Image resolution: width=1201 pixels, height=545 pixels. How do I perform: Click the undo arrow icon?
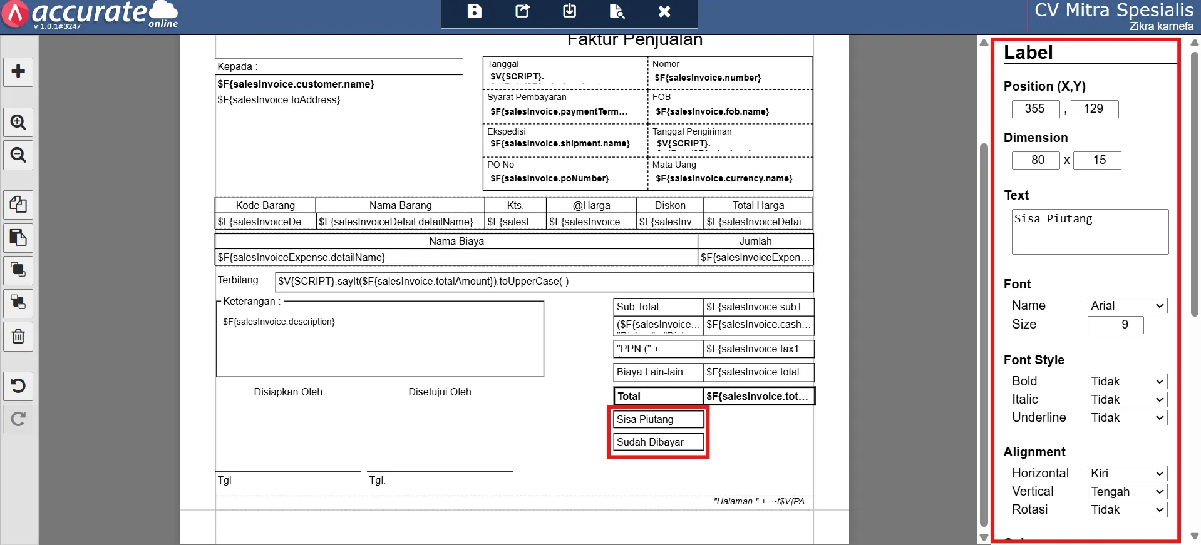click(x=18, y=385)
